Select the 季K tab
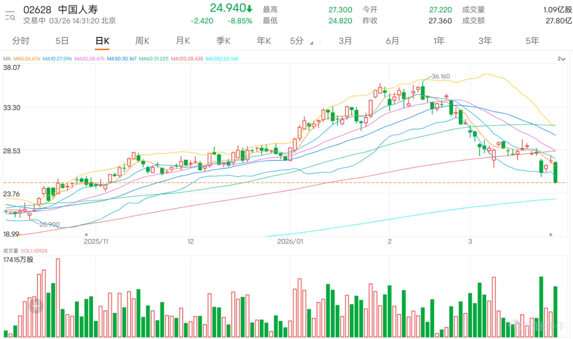The height and width of the screenshot is (339, 573). coord(223,41)
